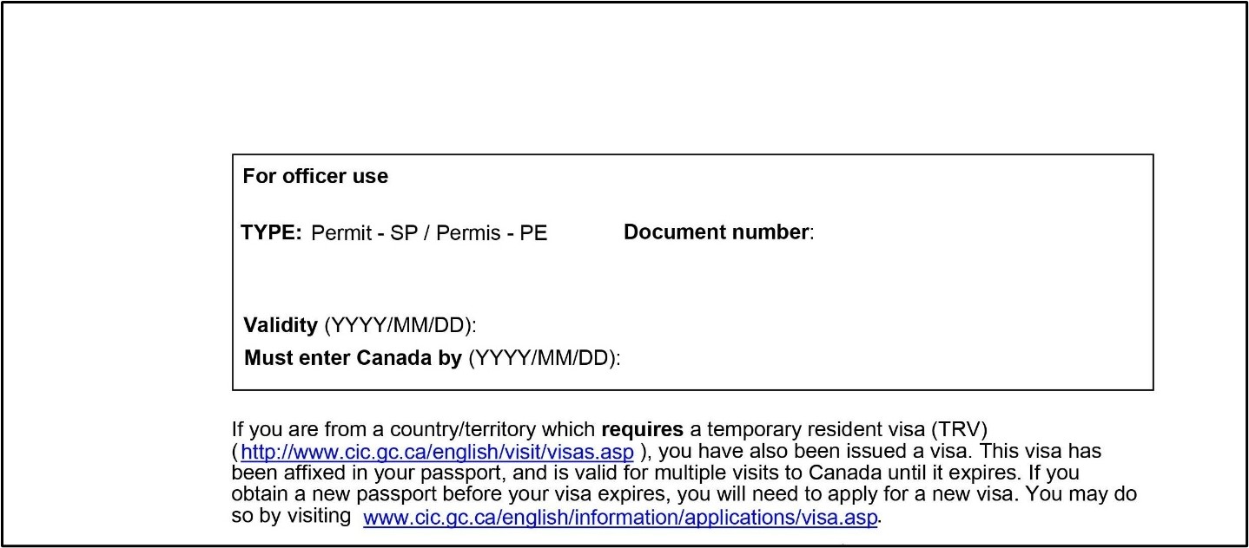Click the date format after "Must enter Canada by"
The width and height of the screenshot is (1249, 548).
[x=545, y=359]
